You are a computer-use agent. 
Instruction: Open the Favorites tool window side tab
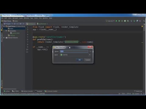tap(2, 84)
